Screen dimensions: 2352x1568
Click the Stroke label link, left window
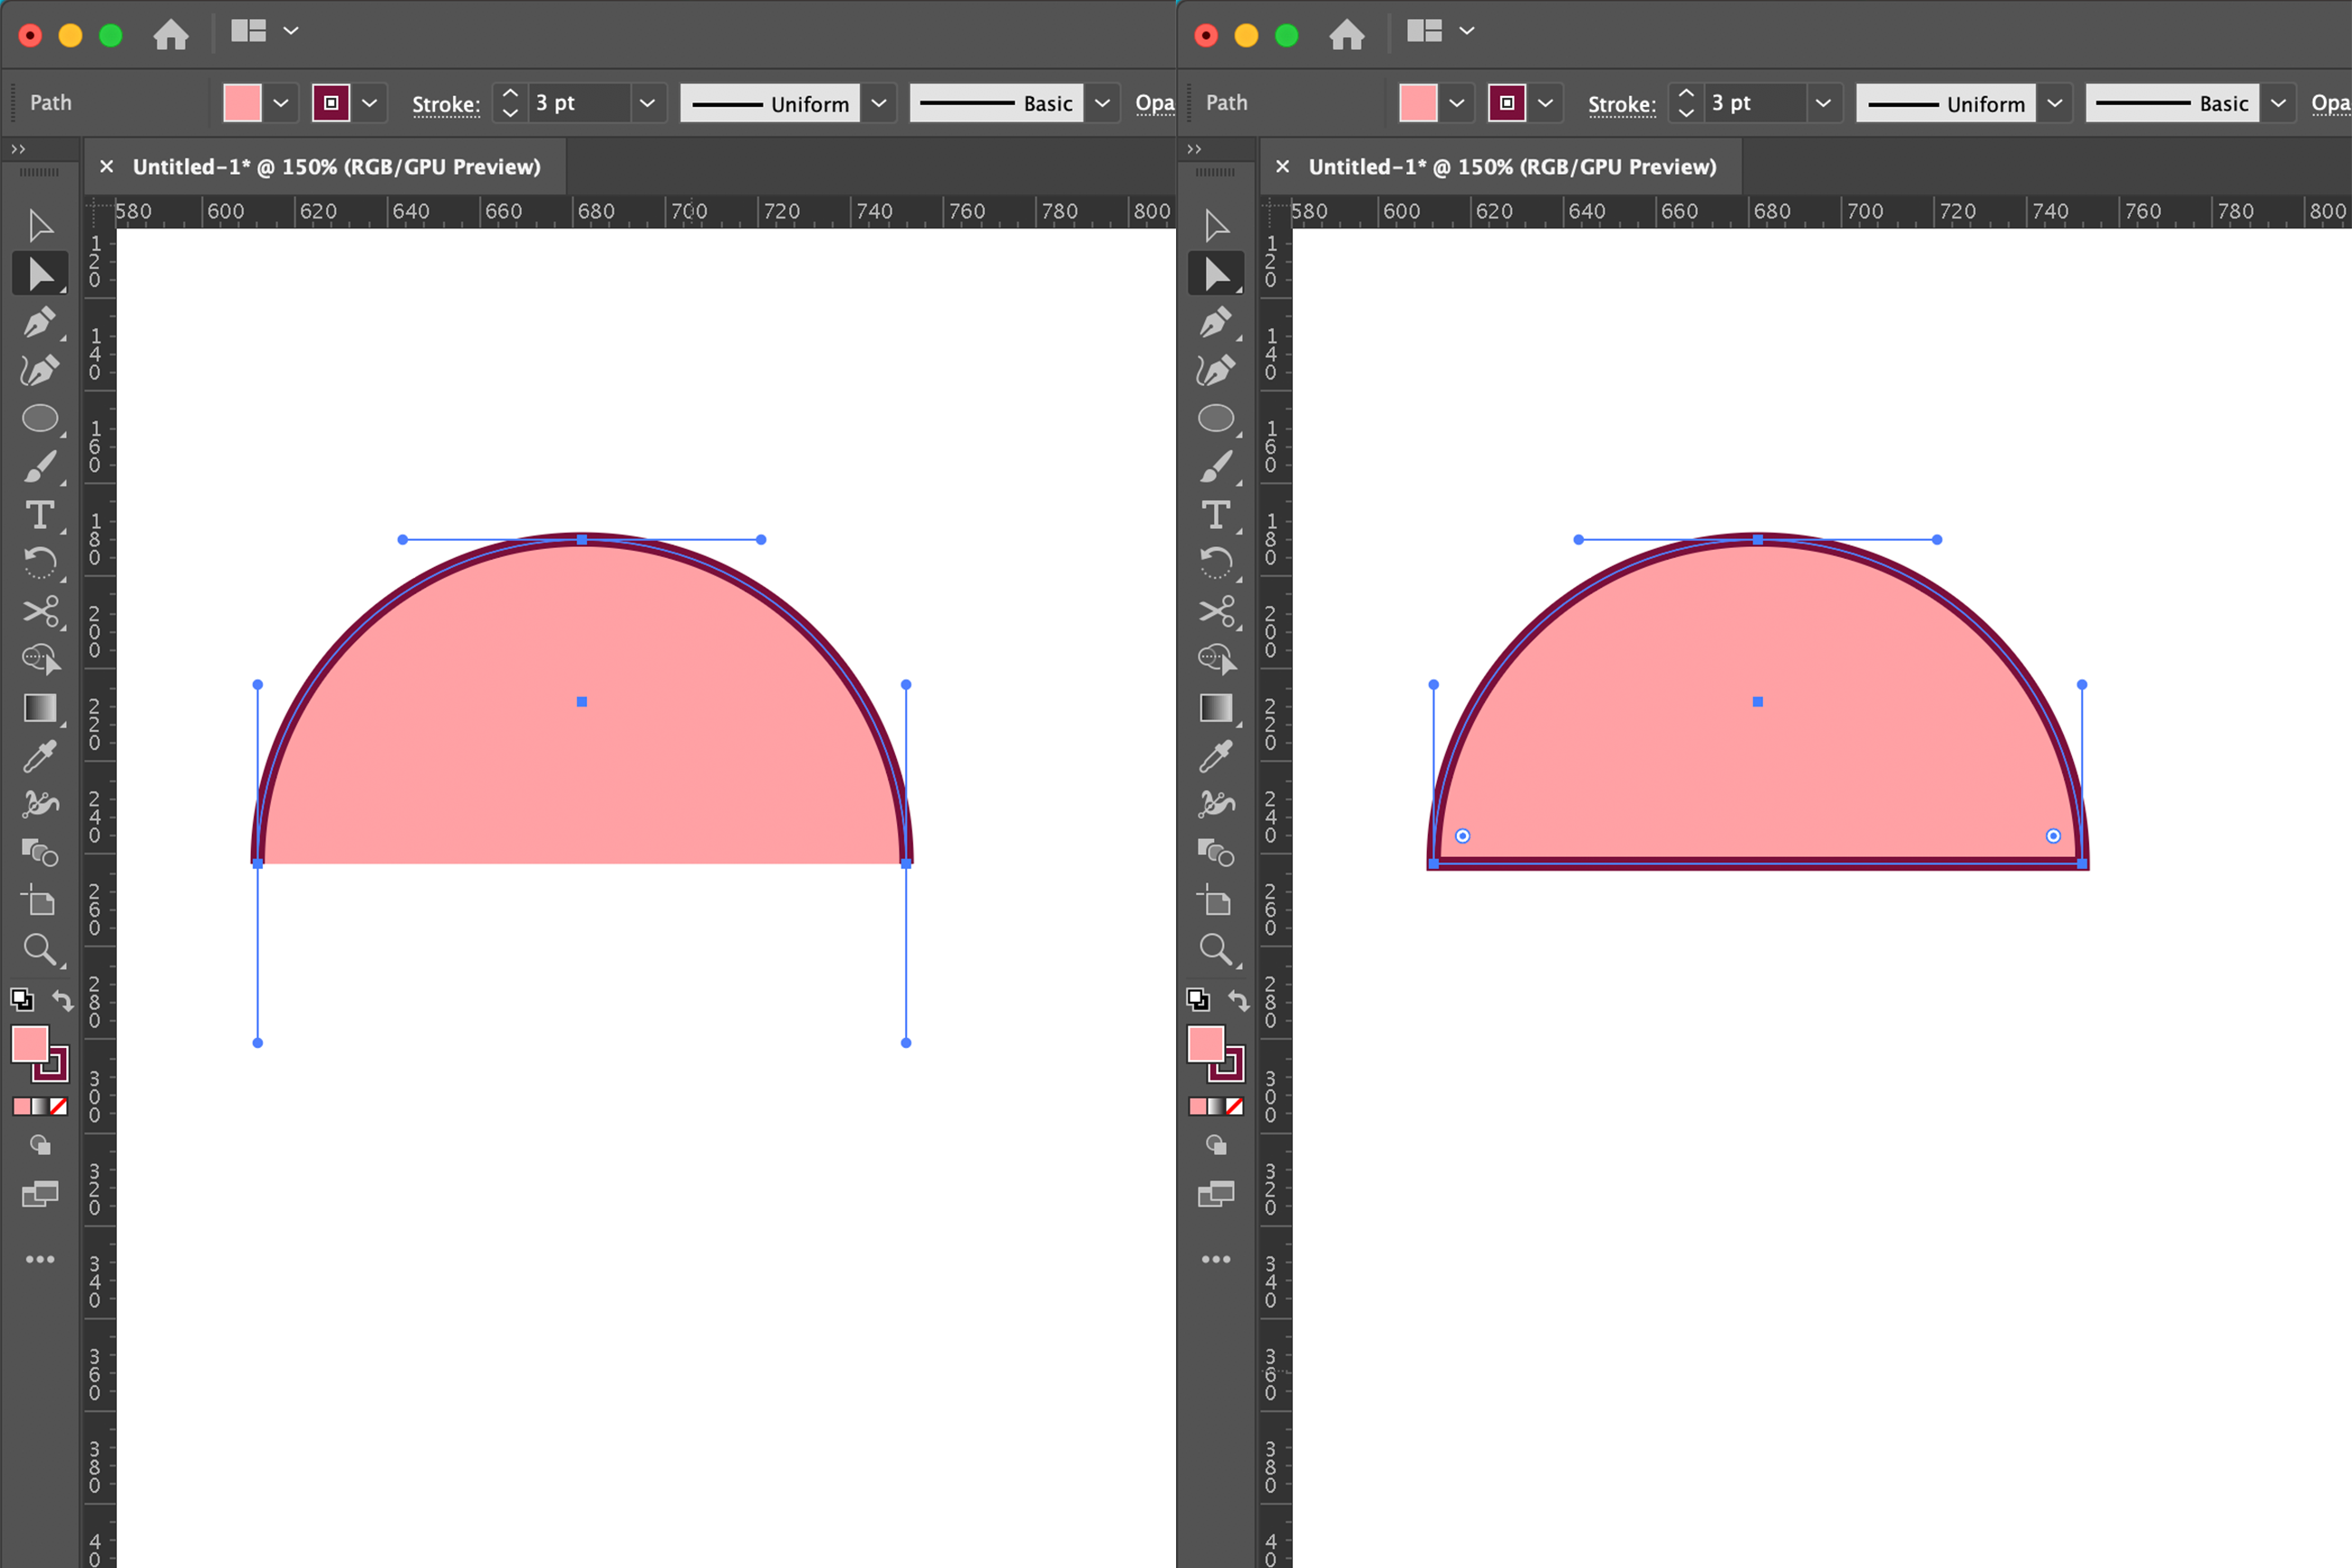[446, 104]
